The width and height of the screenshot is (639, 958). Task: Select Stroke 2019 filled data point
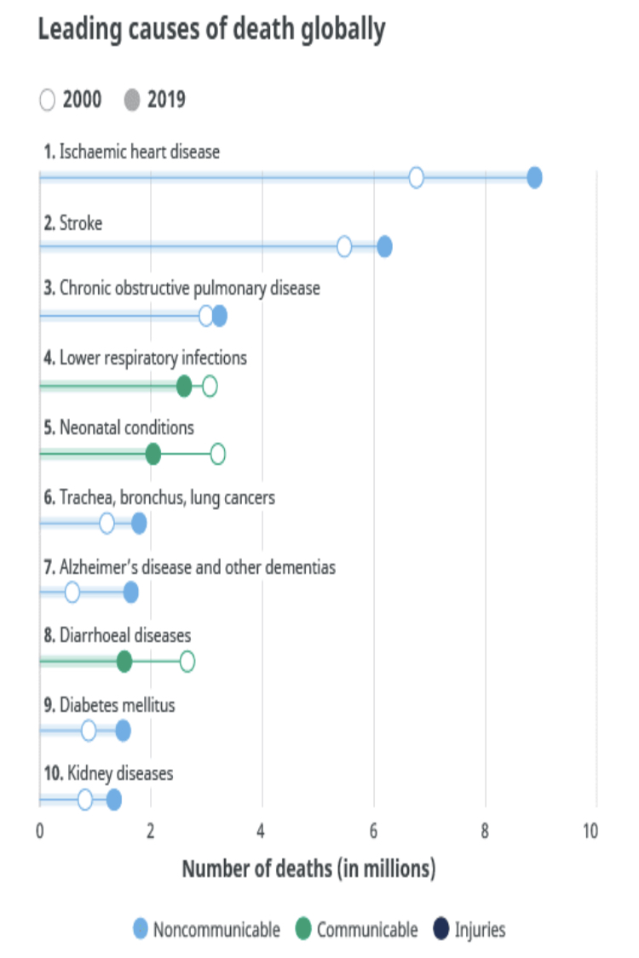tap(384, 247)
